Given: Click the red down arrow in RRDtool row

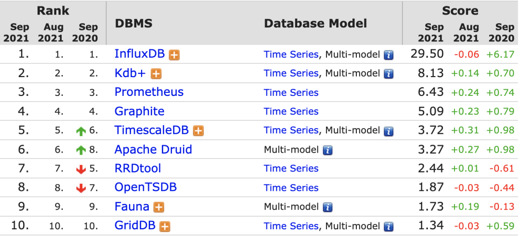Looking at the screenshot, I should (81, 169).
